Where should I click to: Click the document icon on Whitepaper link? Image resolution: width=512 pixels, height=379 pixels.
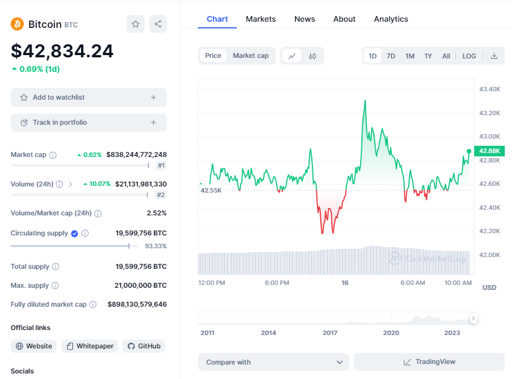70,346
